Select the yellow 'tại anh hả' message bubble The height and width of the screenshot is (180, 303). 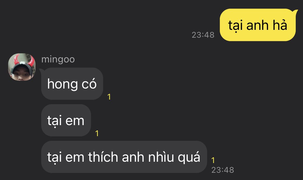pos(258,25)
